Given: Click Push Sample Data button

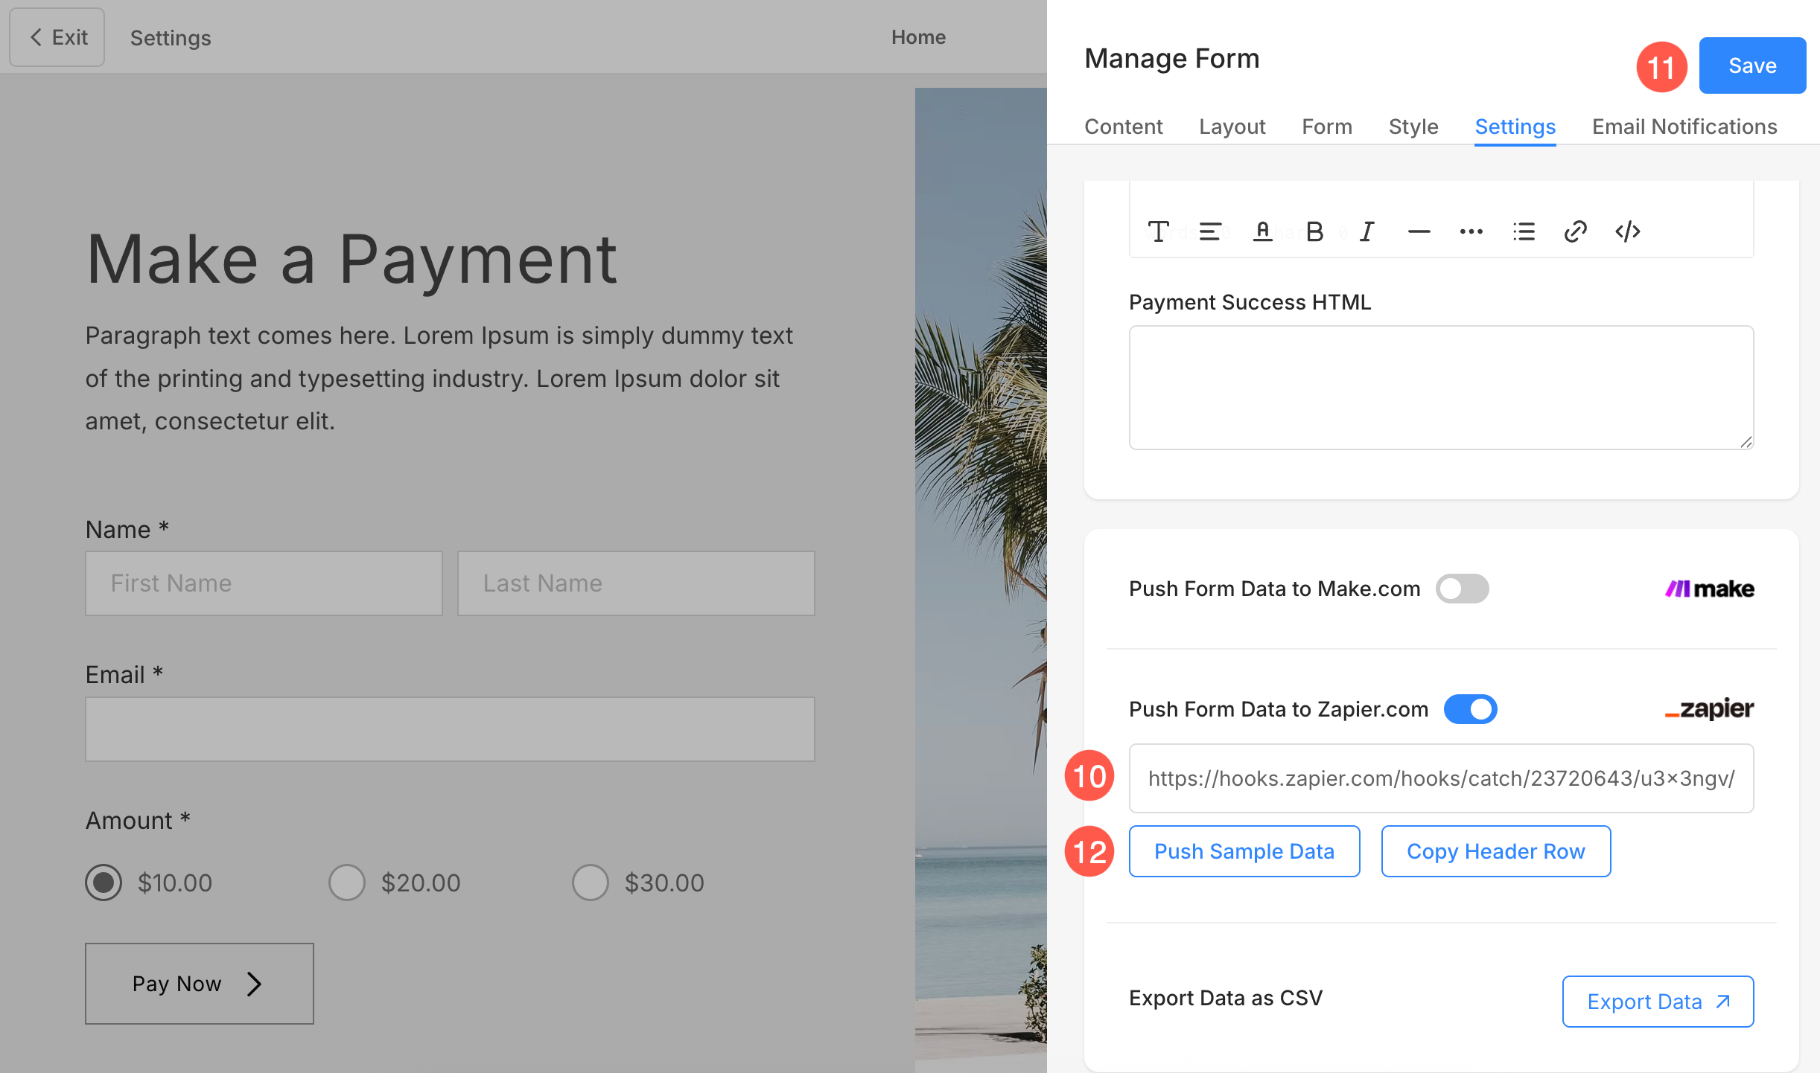Looking at the screenshot, I should click(1244, 851).
